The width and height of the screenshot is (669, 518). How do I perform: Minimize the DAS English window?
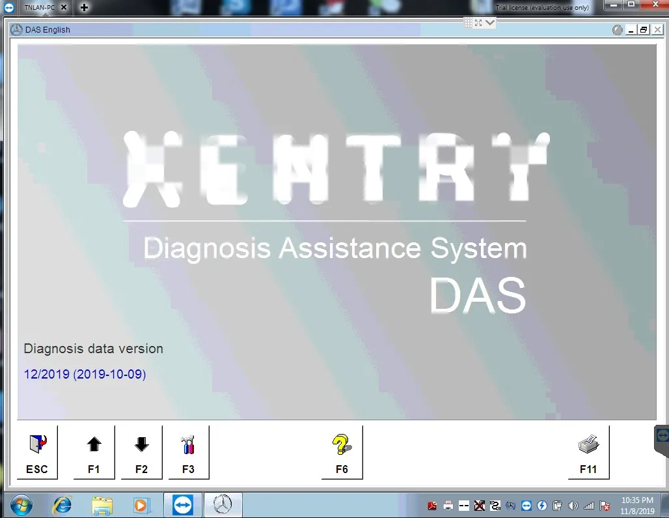coord(631,30)
